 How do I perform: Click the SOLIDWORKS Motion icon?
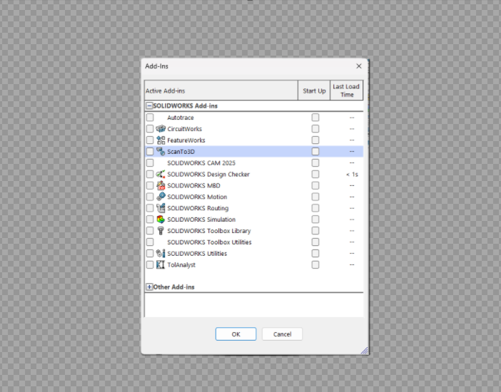161,197
